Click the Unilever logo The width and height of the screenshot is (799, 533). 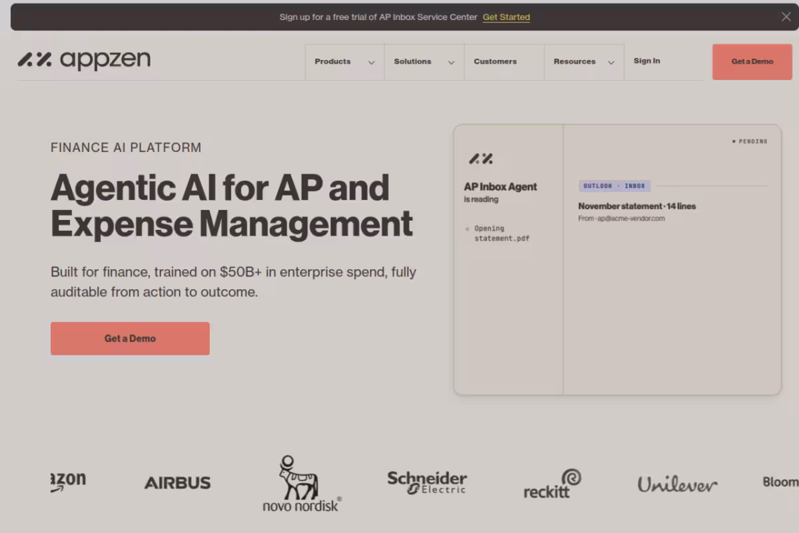[x=677, y=484]
